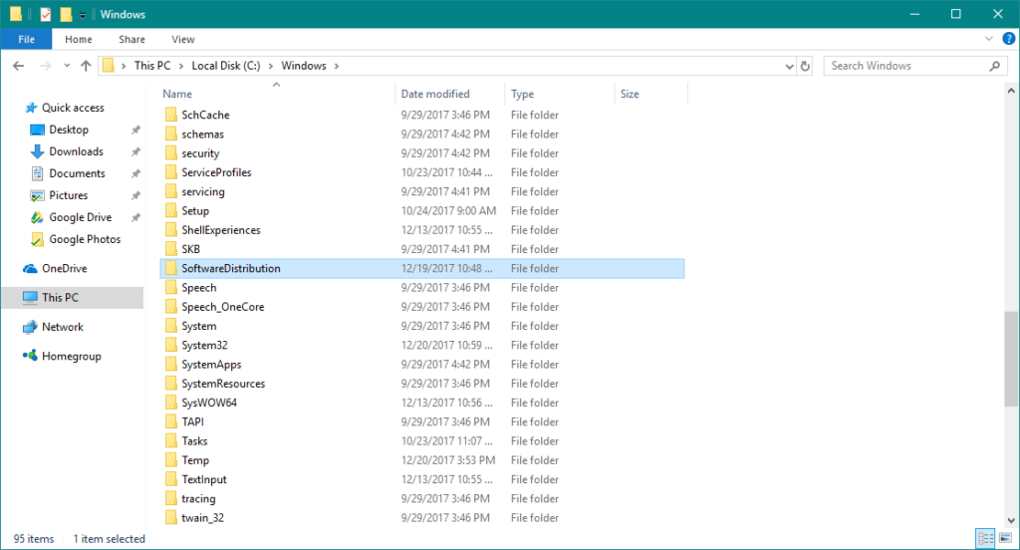Open Customize Quick Access Toolbar dropdown
This screenshot has width=1020, height=550.
tap(83, 15)
